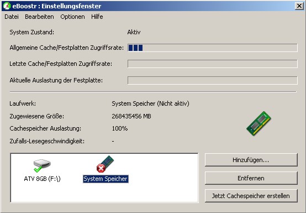This screenshot has width=306, height=213.
Task: Click the Hinzufügen... button
Action: [x=251, y=160]
